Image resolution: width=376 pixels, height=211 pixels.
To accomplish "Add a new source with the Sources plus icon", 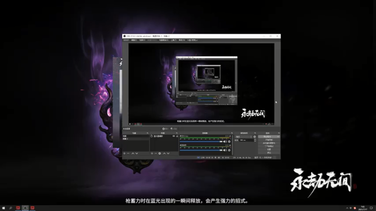I will [152, 153].
